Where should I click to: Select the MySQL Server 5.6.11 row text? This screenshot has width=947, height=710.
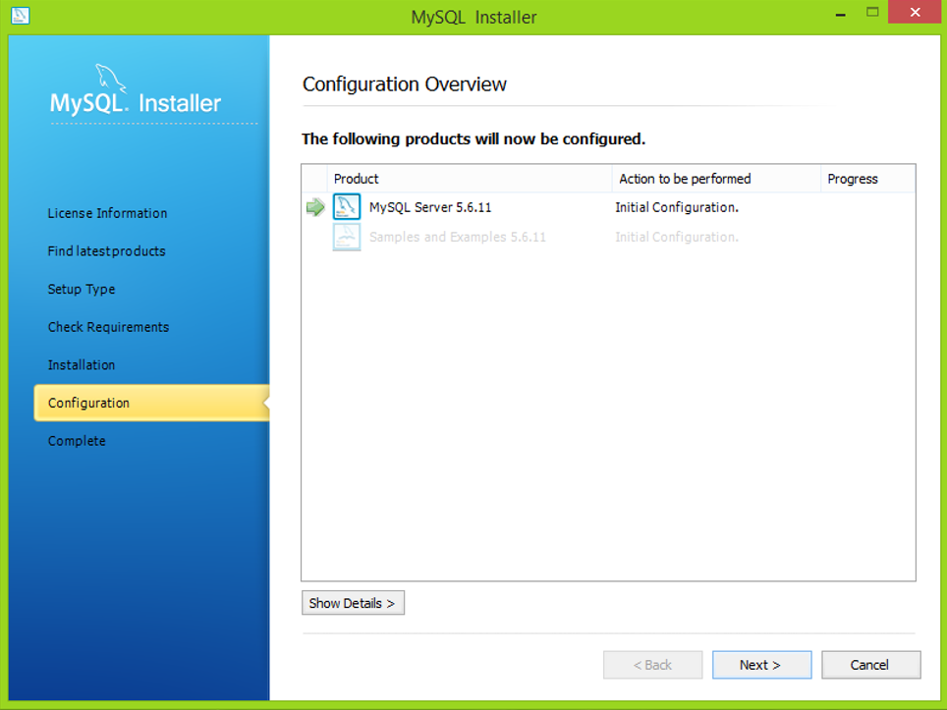click(430, 207)
